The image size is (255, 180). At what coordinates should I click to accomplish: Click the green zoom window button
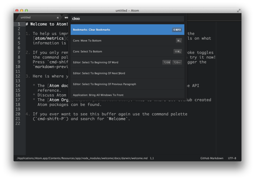26,11
